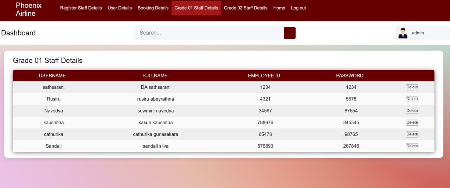Delete the Navodya staff row
The width and height of the screenshot is (450, 188).
tap(412, 111)
